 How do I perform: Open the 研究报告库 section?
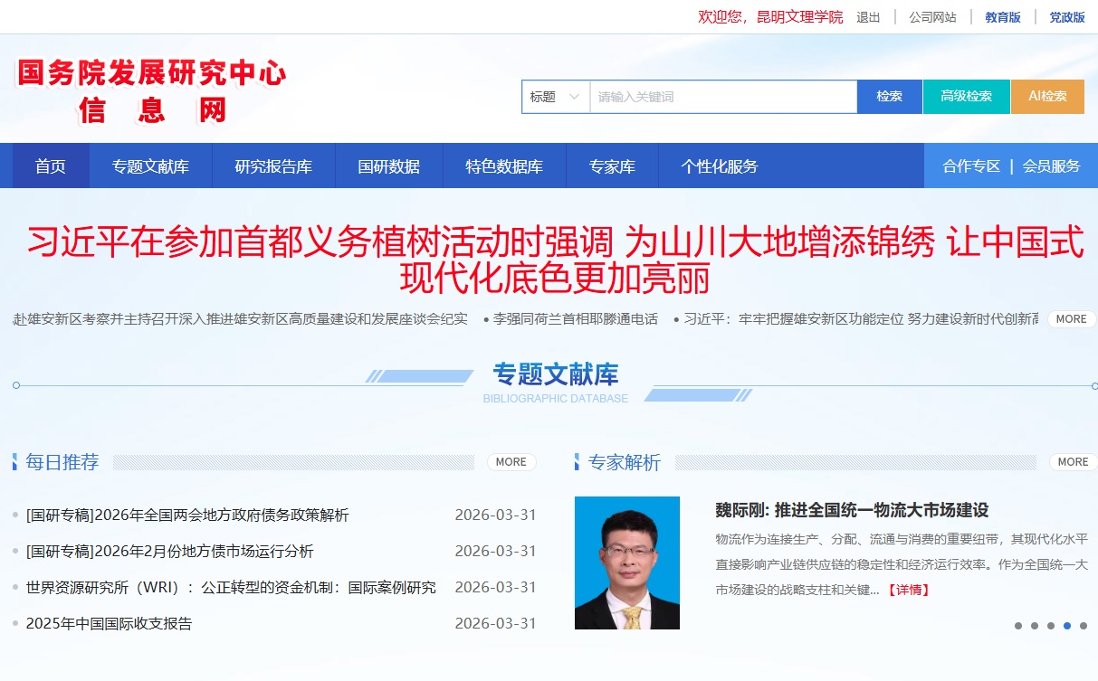274,166
